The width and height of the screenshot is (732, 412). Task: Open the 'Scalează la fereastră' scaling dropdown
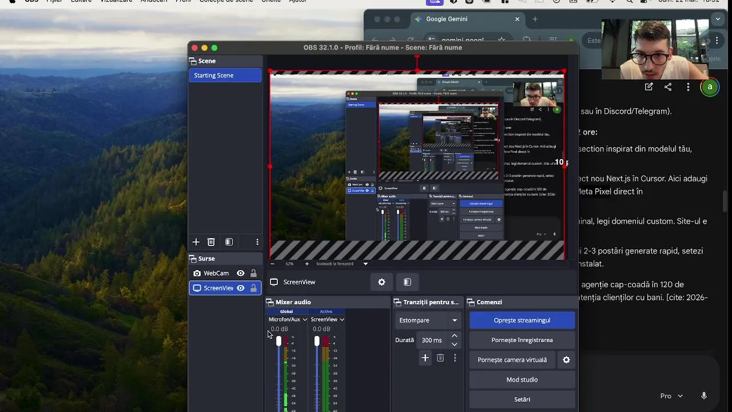click(342, 264)
